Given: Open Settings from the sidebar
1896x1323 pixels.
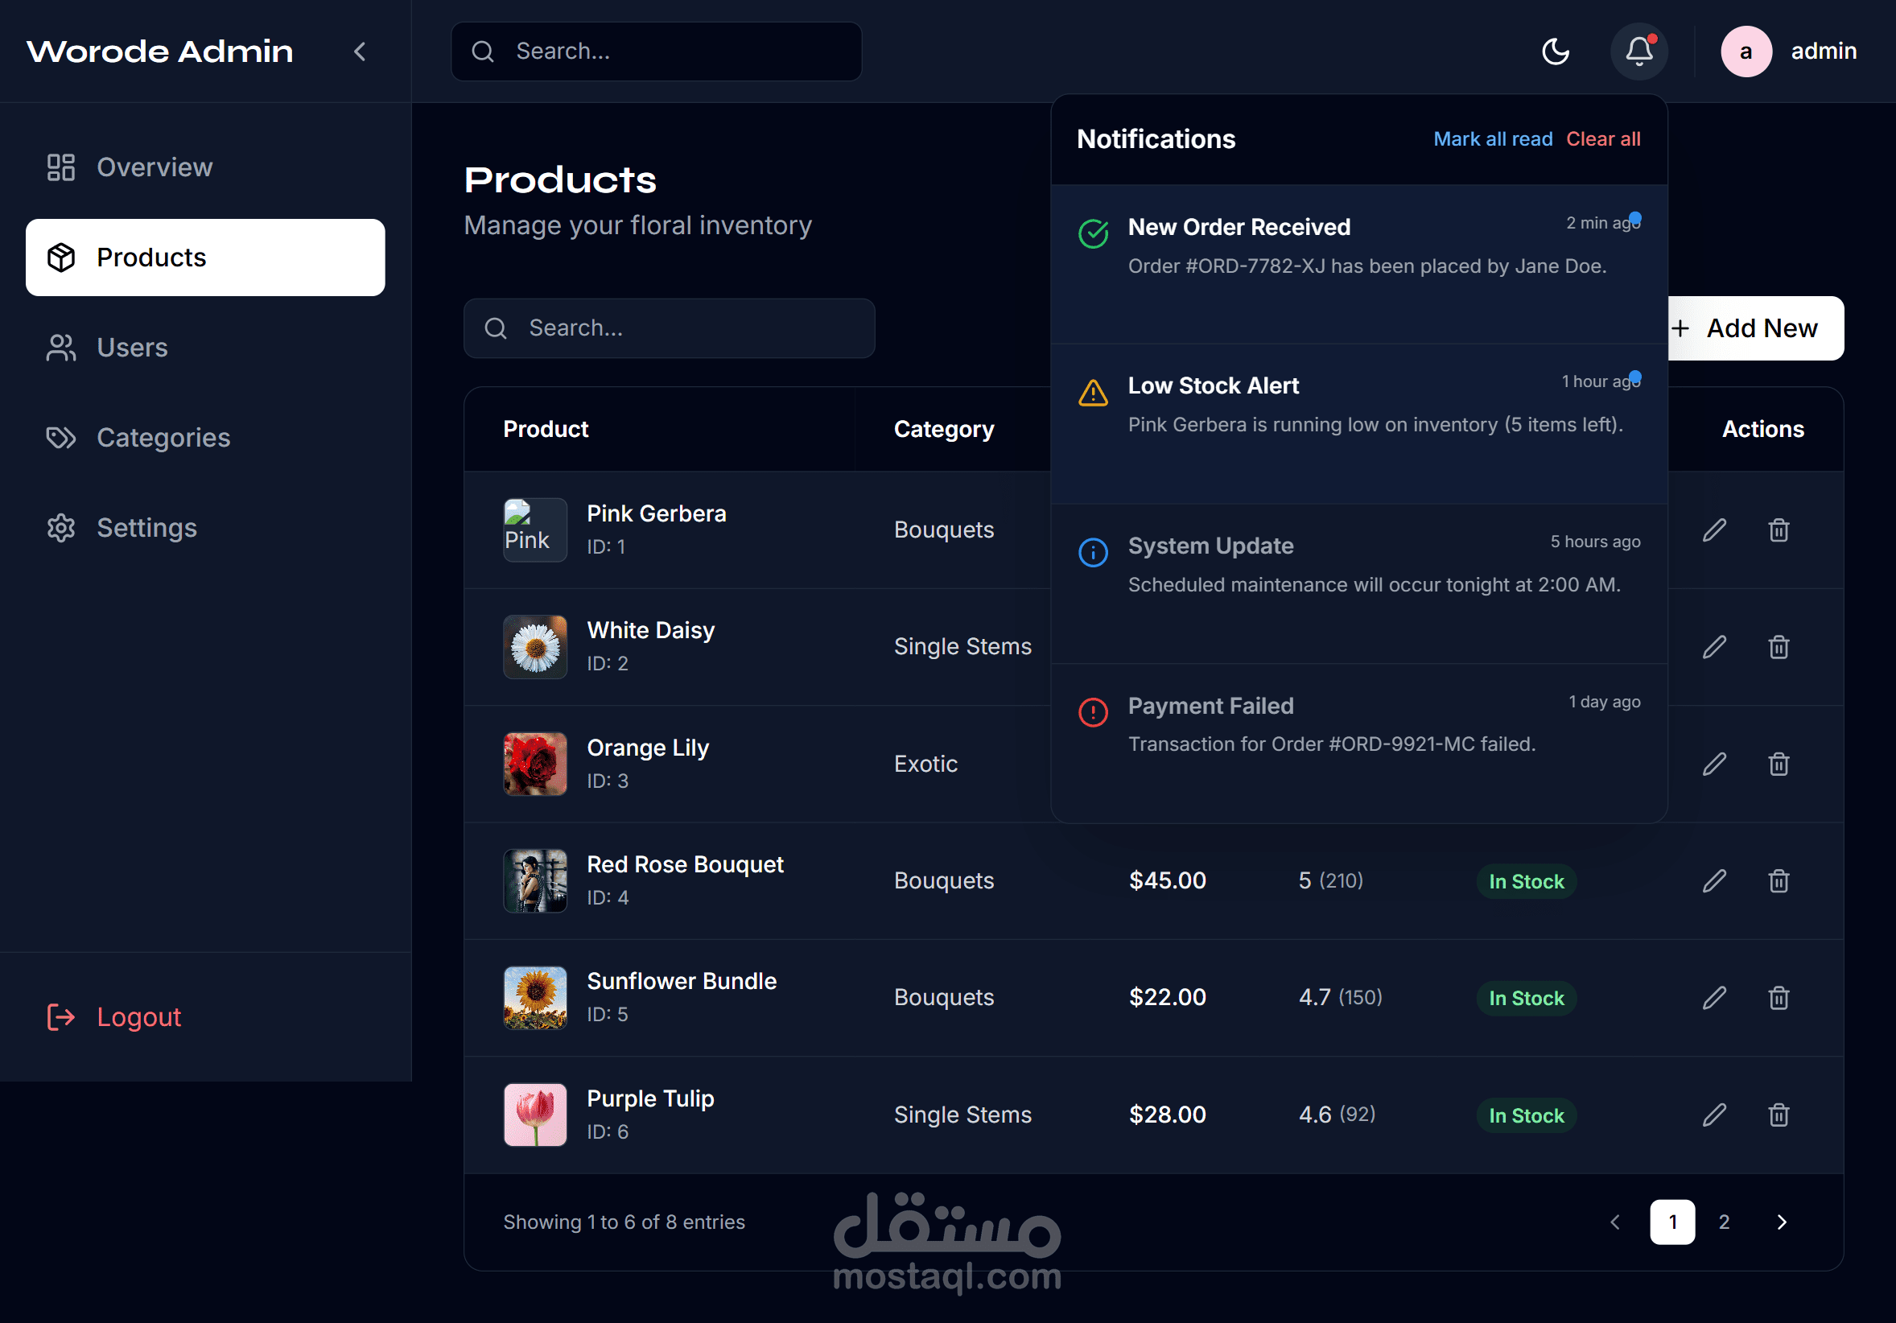Looking at the screenshot, I should tap(146, 528).
